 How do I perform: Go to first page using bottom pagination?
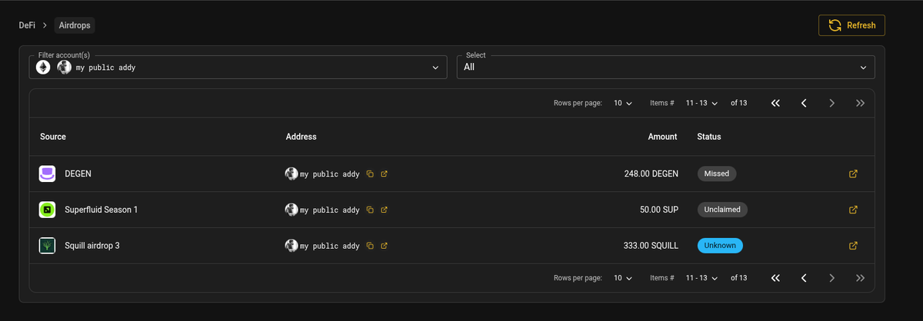click(775, 278)
